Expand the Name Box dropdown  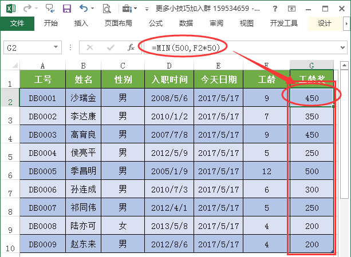point(56,48)
